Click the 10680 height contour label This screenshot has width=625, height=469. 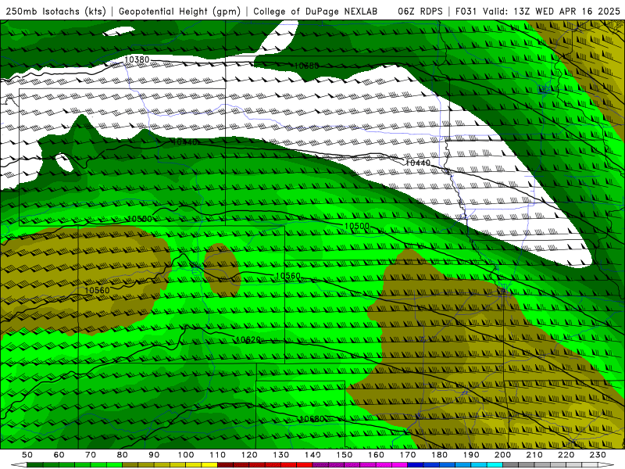tap(311, 419)
